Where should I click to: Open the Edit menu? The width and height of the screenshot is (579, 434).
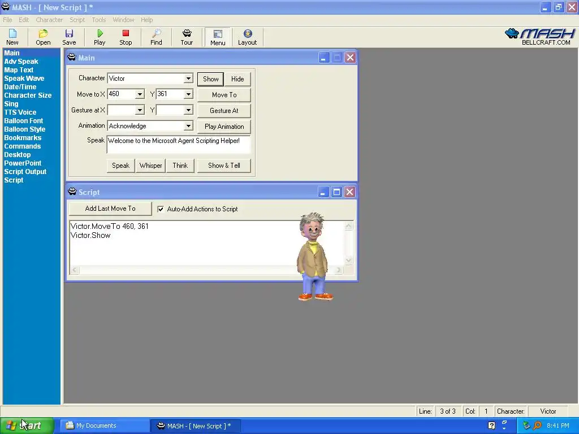(24, 20)
